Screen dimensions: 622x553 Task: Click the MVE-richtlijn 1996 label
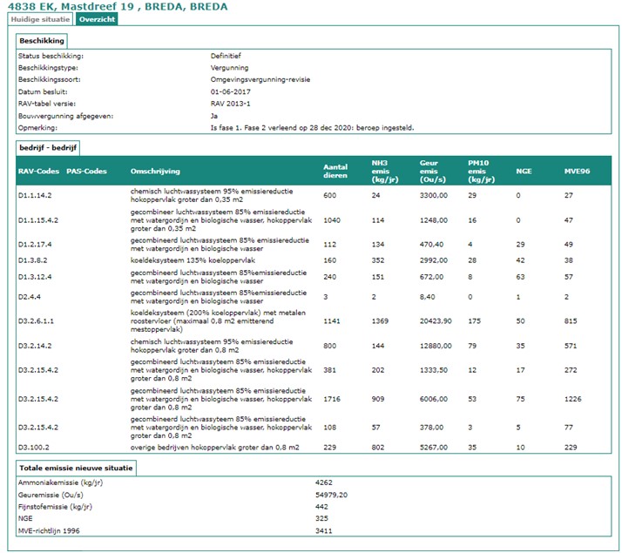49,531
